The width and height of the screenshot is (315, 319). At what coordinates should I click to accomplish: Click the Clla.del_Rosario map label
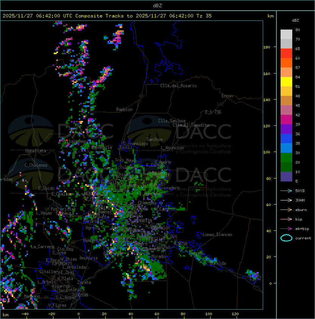coord(178,86)
